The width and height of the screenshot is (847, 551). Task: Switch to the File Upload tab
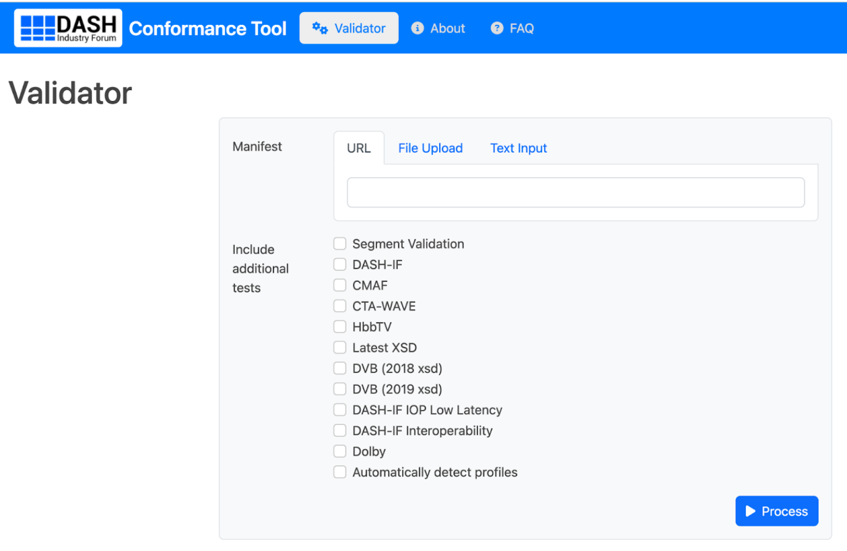(x=430, y=148)
